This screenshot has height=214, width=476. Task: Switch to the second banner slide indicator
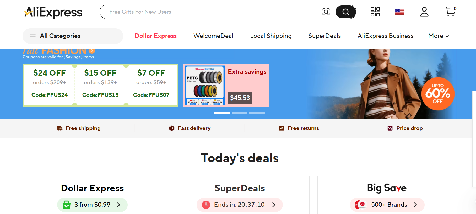click(239, 113)
